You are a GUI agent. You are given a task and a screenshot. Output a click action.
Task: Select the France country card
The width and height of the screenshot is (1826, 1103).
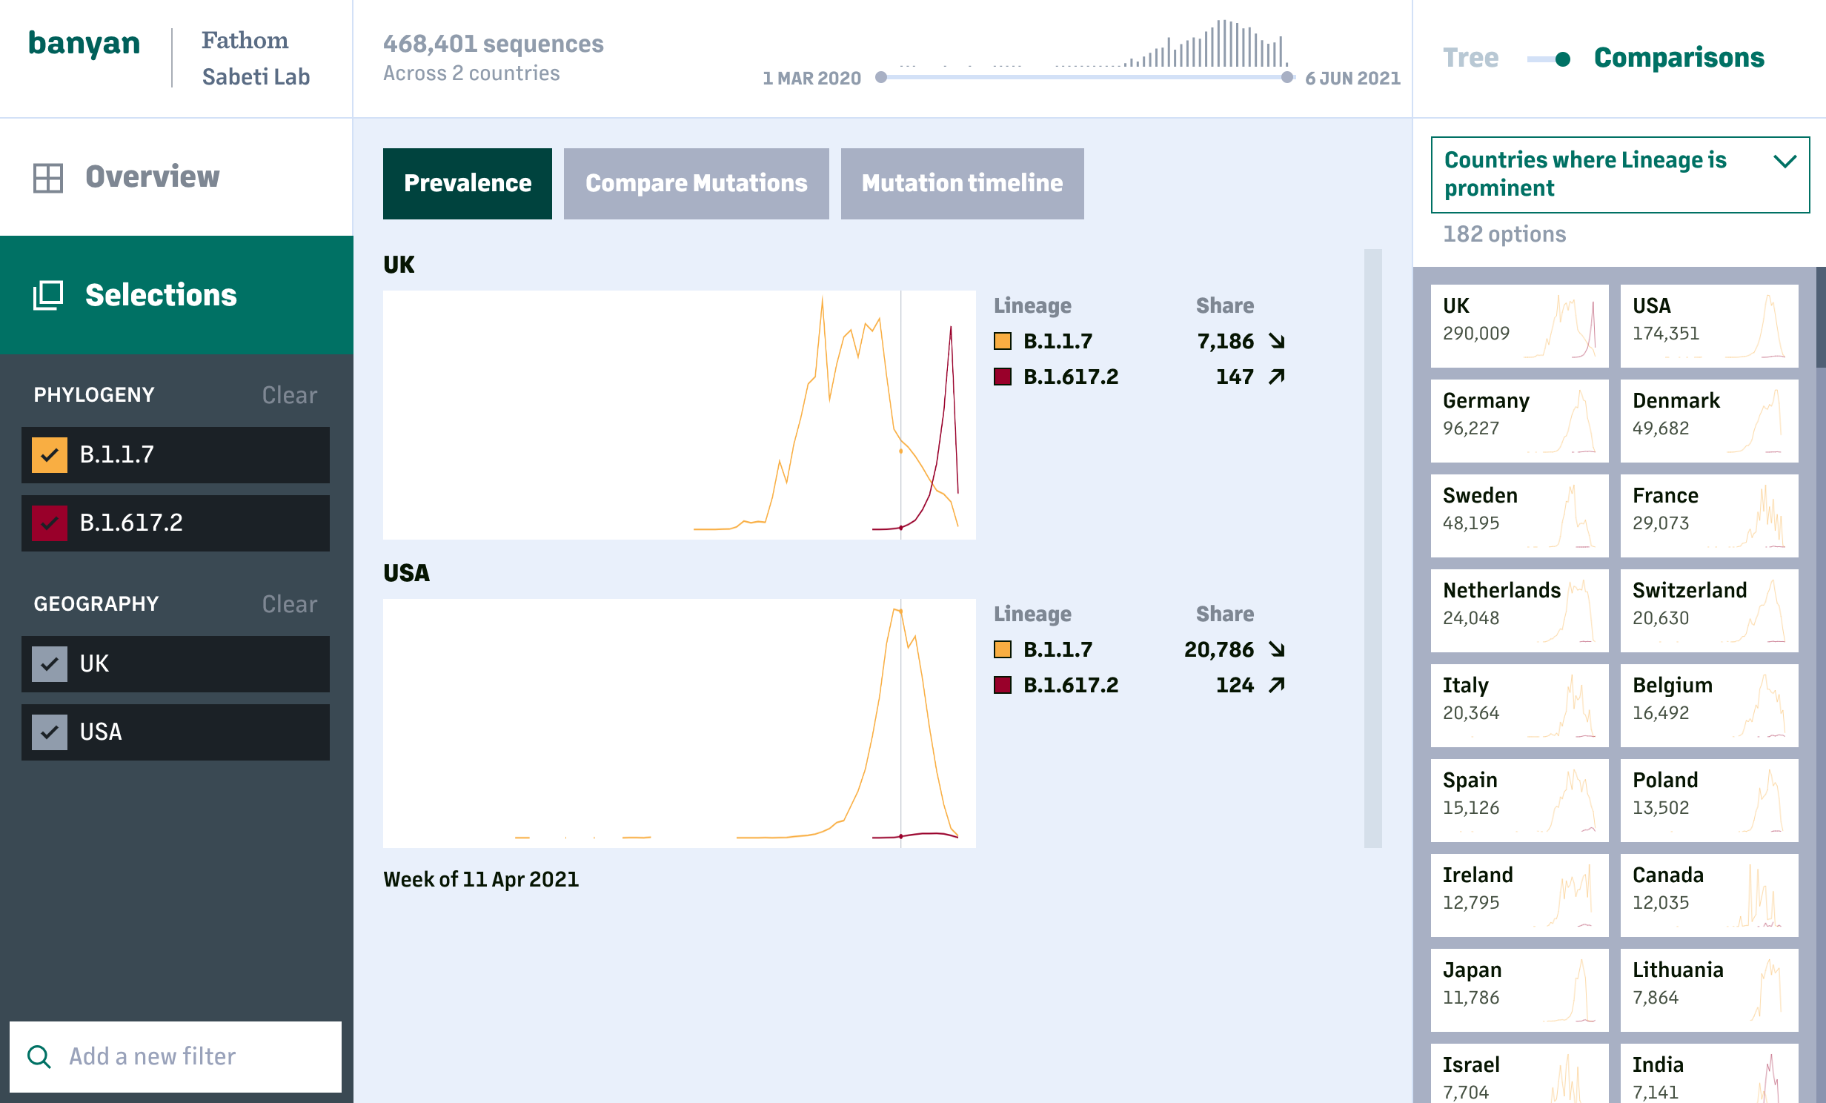coord(1710,515)
